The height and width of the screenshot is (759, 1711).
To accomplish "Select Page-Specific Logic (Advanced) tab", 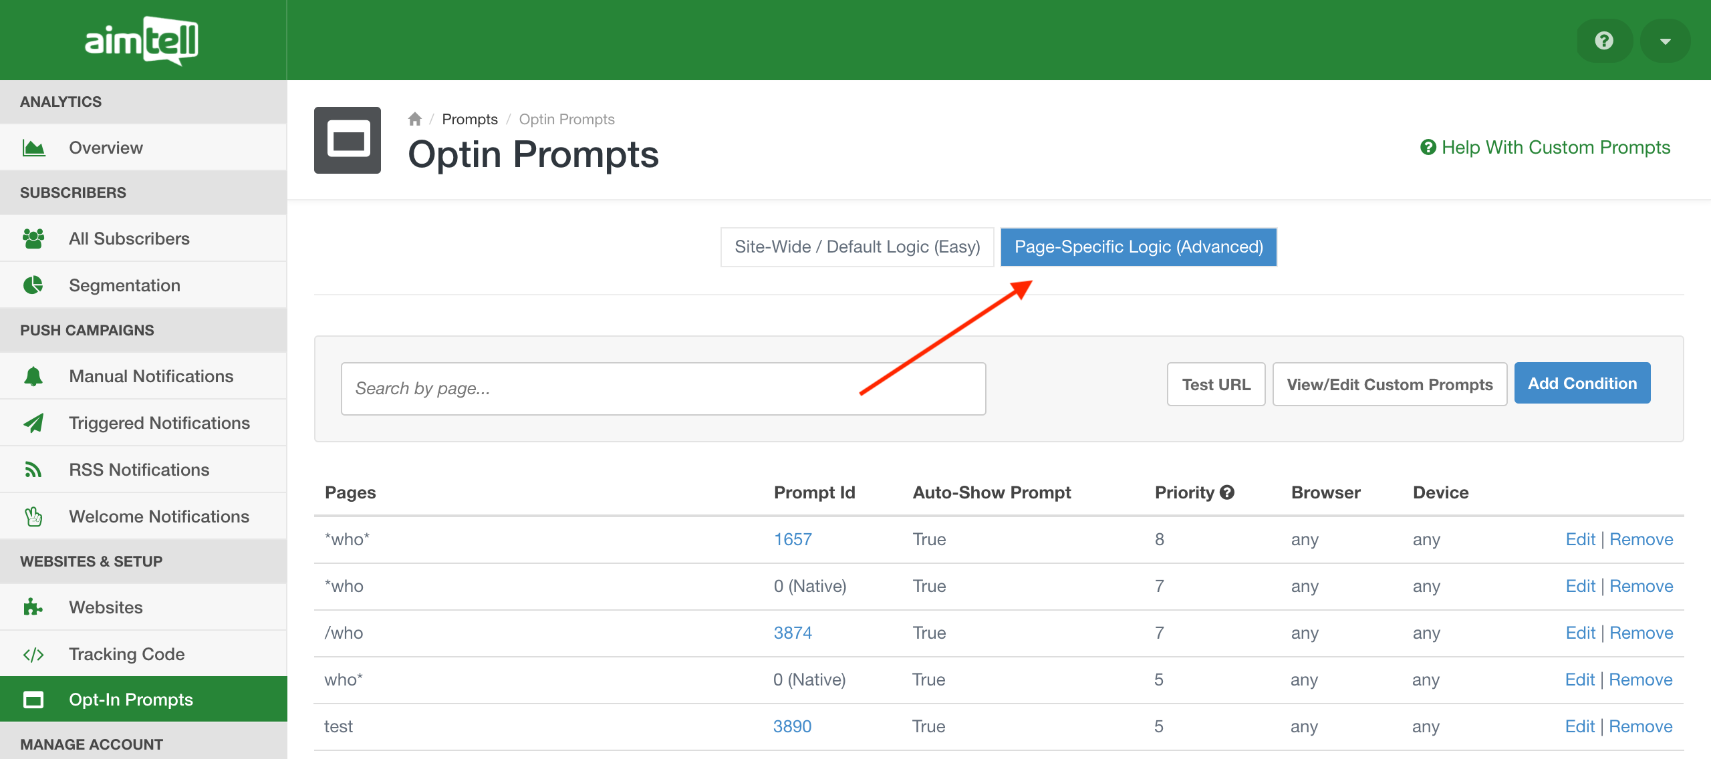I will [1138, 247].
